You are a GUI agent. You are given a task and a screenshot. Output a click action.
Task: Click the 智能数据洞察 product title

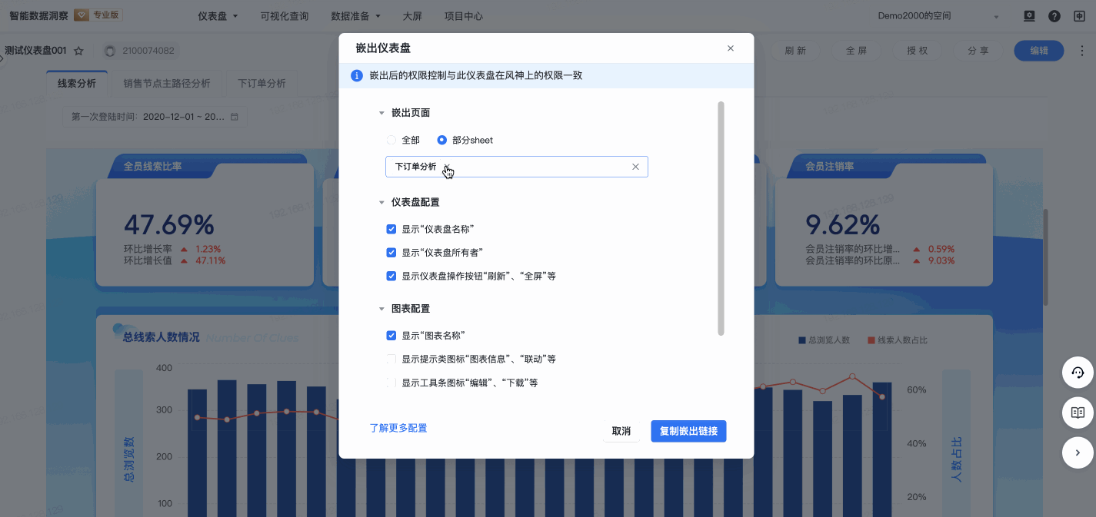point(38,15)
